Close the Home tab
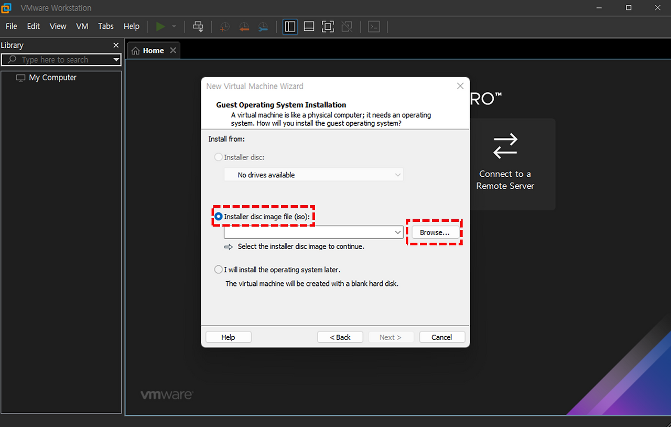 click(x=172, y=50)
